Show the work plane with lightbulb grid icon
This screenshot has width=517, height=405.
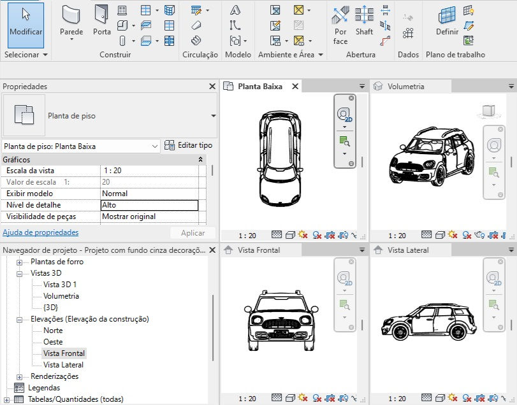pyautogui.click(x=469, y=10)
